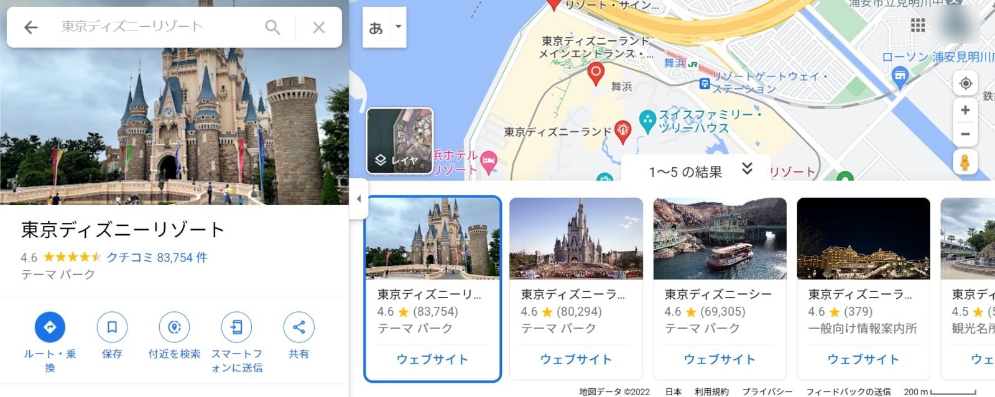Click the テーマ パーク category text in panel

(x=58, y=275)
